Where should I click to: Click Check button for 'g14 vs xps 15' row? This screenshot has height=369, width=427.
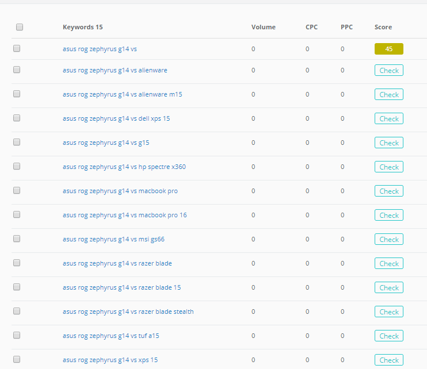tap(389, 360)
